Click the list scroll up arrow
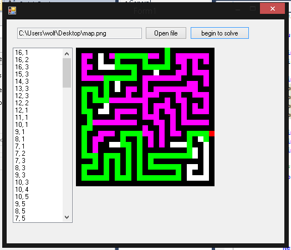Image resolution: width=291 pixels, height=250 pixels. coord(67,54)
